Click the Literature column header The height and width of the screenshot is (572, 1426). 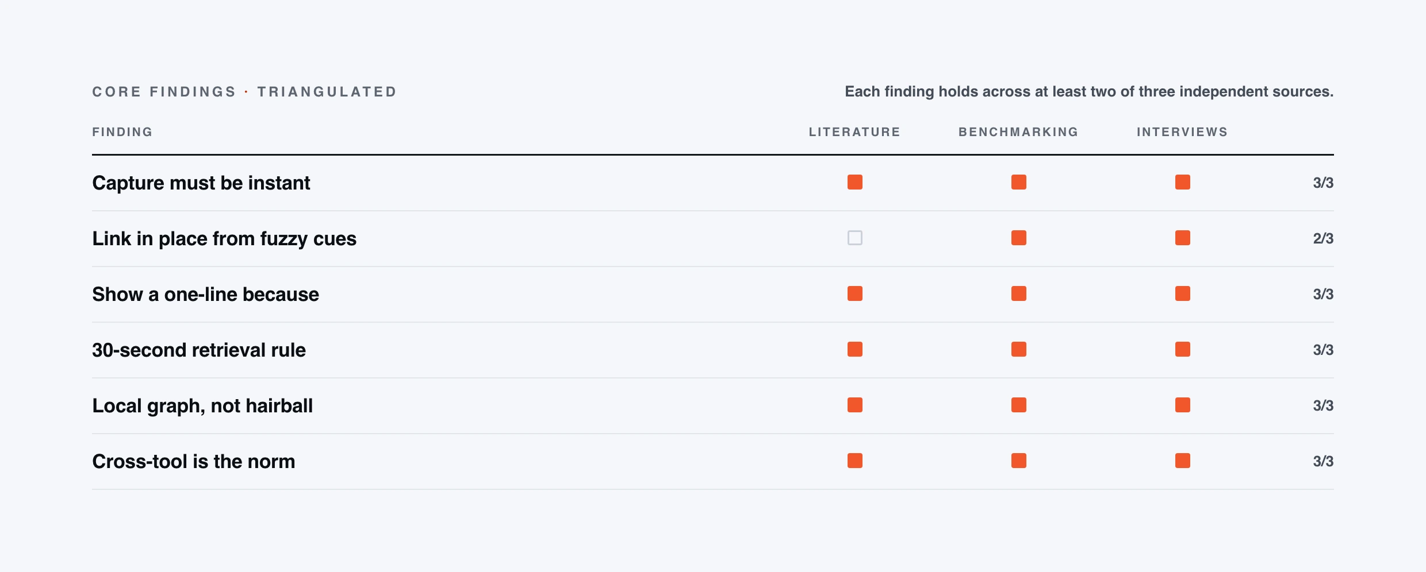(x=854, y=132)
